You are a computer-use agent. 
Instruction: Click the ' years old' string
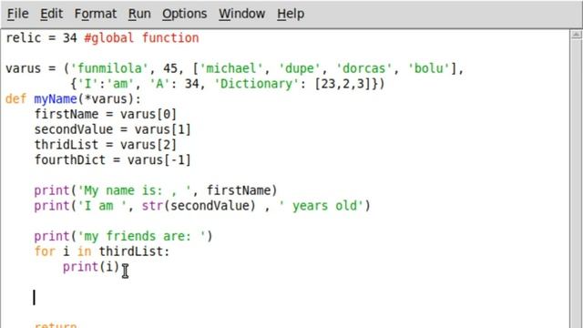coord(321,206)
